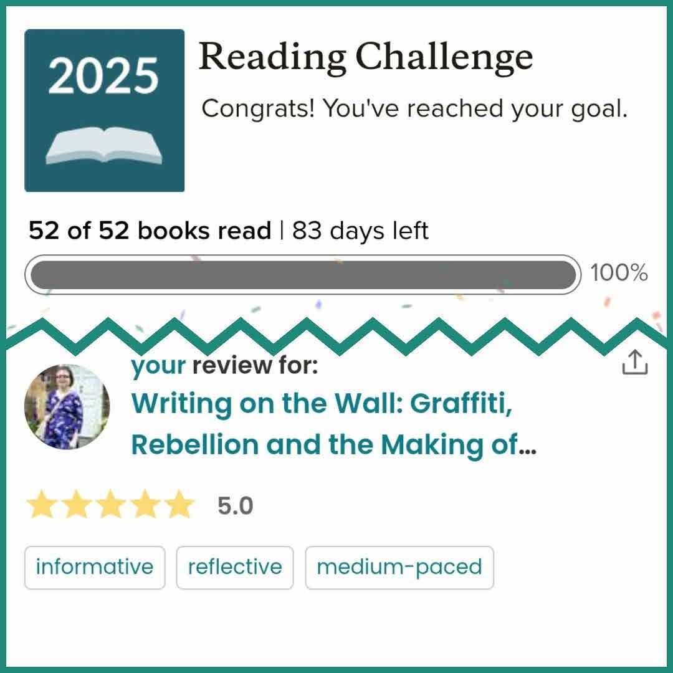Screen dimensions: 673x673
Task: Click the 52 of 52 books read text
Action: [x=150, y=231]
